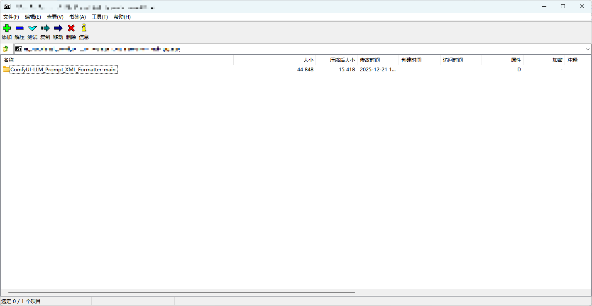Click status bar text 选定 0 / 1 个项目
This screenshot has width=592, height=306.
coord(21,301)
